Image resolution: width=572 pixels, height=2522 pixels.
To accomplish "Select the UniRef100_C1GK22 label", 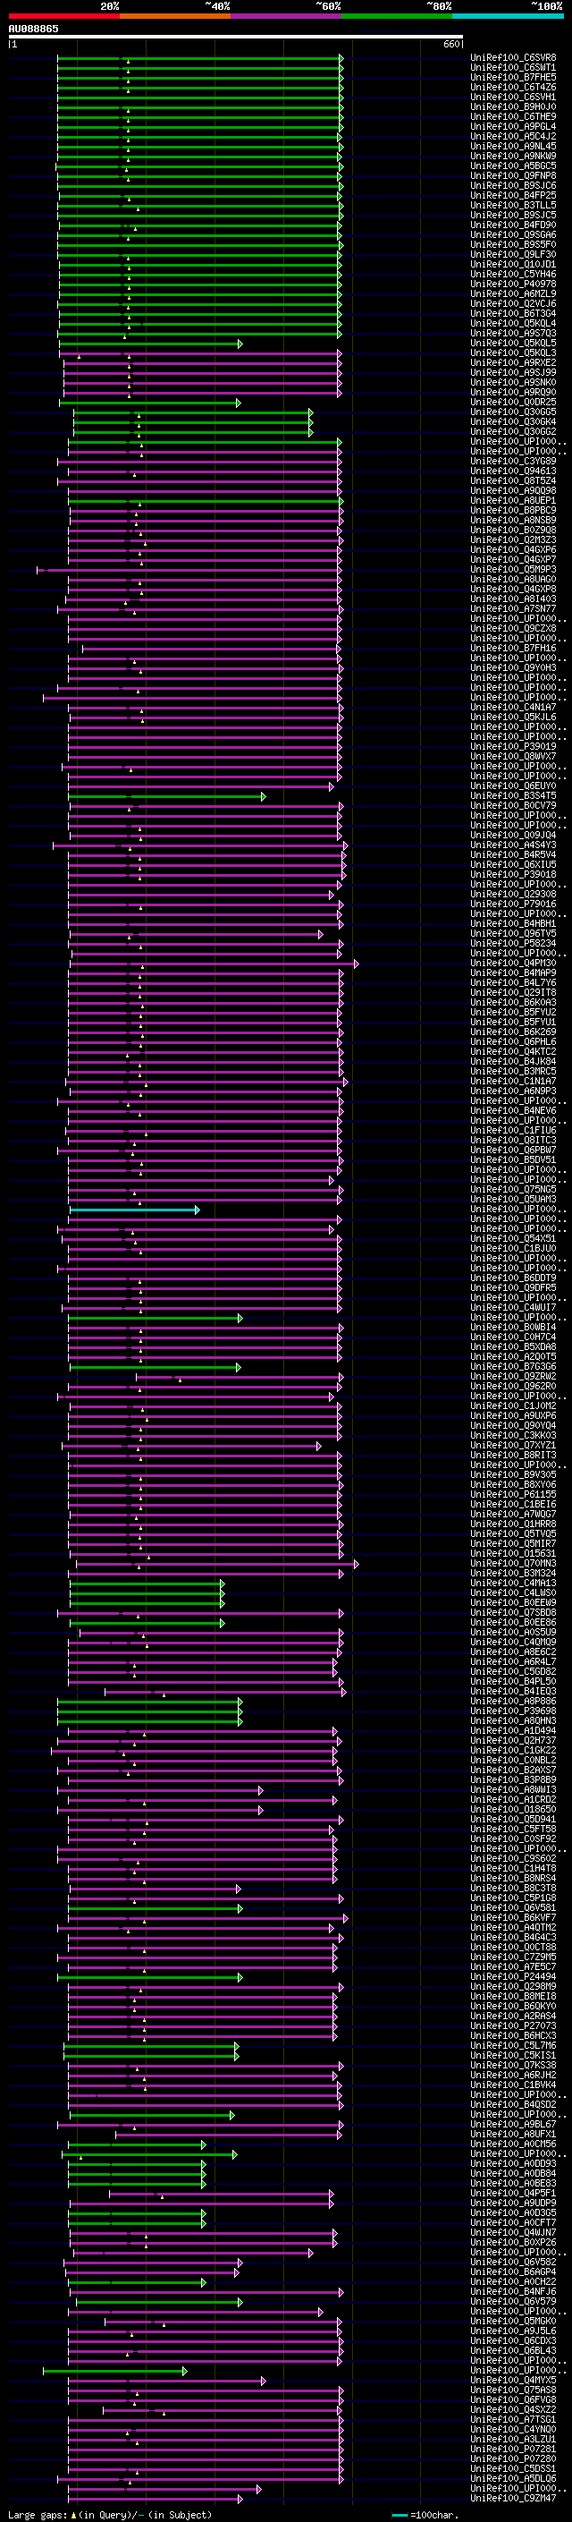I will (513, 1750).
